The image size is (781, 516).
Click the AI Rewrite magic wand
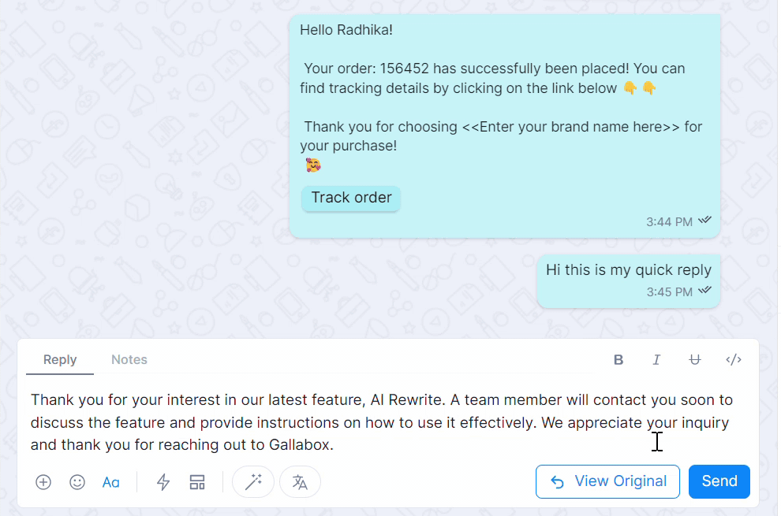click(253, 482)
